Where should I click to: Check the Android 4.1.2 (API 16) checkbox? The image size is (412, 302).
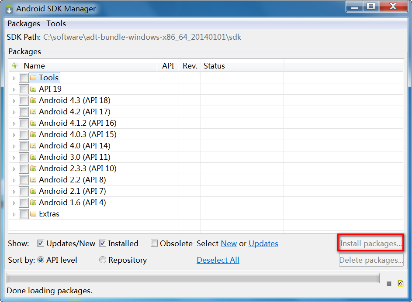point(24,124)
